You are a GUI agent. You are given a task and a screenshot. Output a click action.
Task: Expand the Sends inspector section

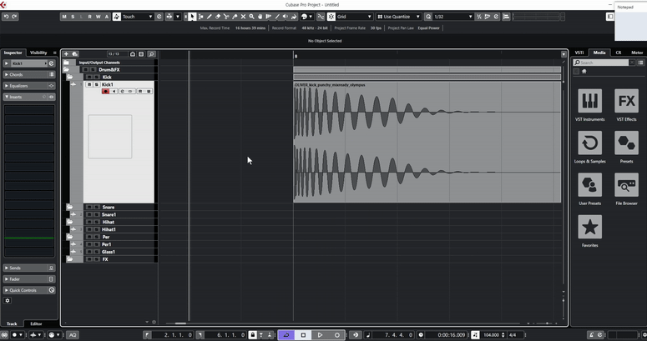(x=29, y=268)
